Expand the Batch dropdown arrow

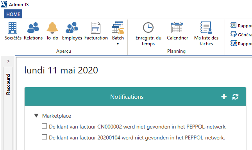(118, 44)
